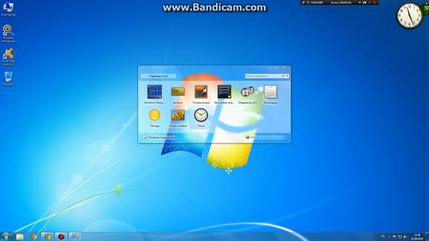Select the Показ слайдов slideshow gadget

pos(178,118)
